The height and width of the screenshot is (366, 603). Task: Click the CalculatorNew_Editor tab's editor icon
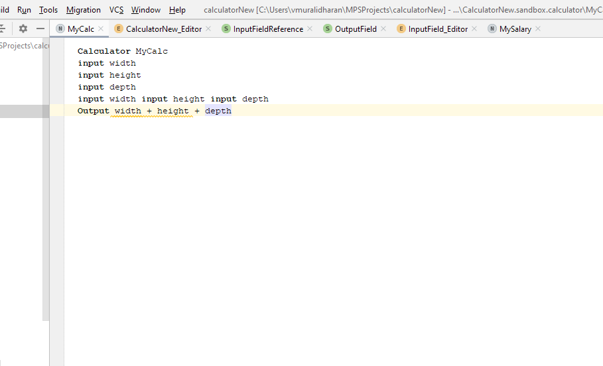tap(119, 29)
